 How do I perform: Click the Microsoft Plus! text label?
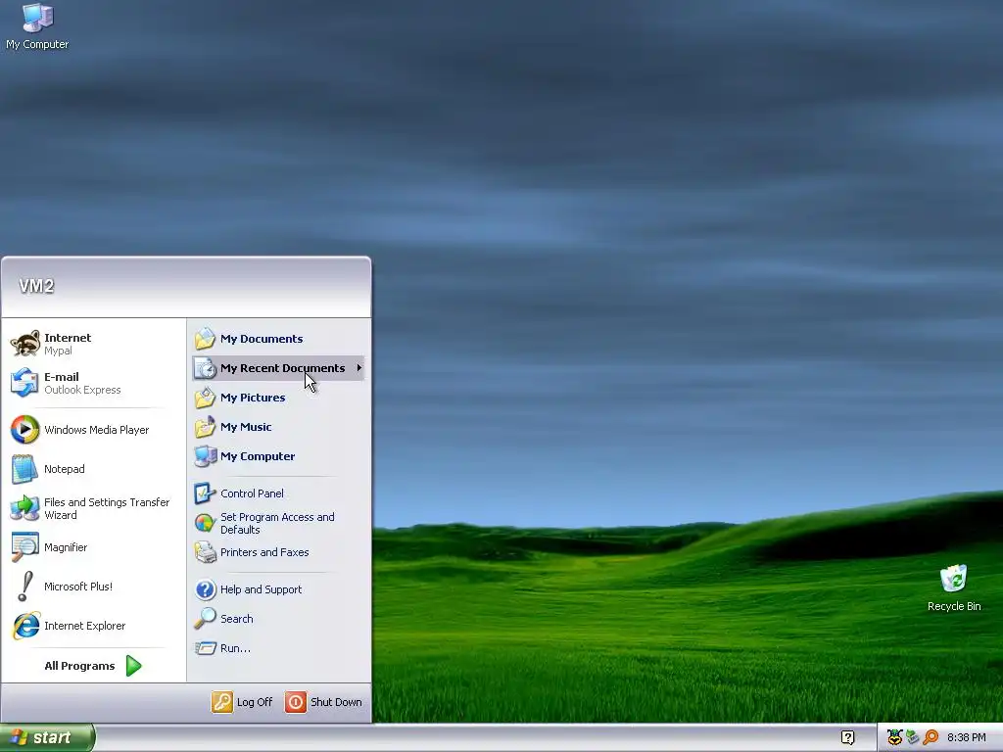click(78, 587)
